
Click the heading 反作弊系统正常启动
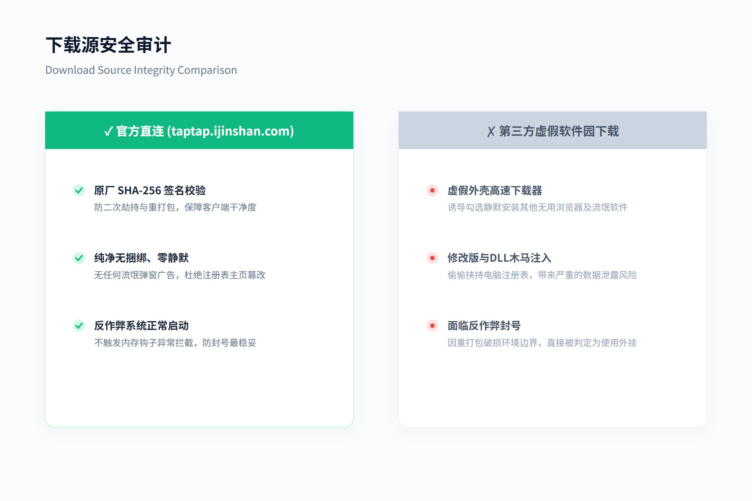click(141, 326)
